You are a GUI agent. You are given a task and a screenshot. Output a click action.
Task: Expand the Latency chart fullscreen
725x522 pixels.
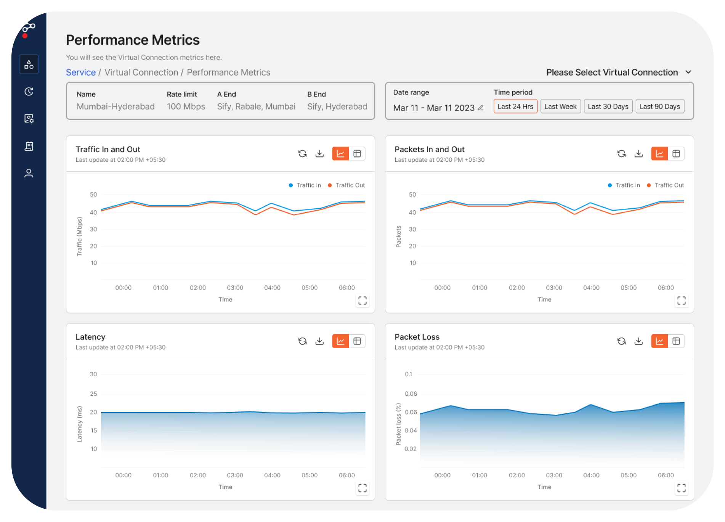tap(362, 488)
